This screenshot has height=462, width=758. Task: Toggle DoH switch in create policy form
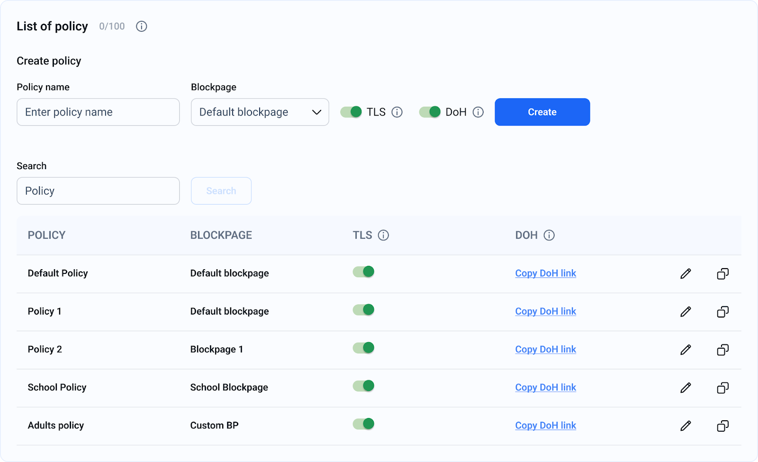[430, 112]
